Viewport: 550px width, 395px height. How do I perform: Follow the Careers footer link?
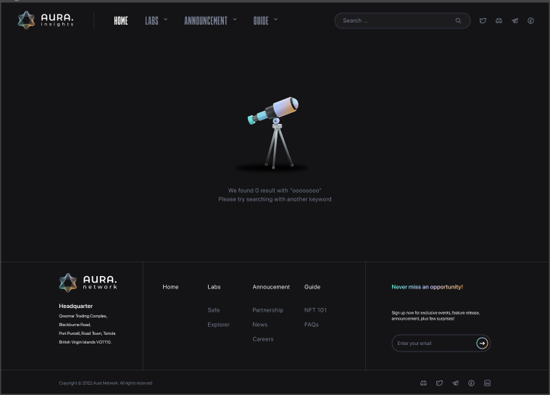pos(263,339)
